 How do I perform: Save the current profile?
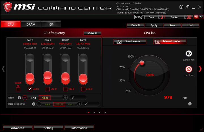(172, 25)
